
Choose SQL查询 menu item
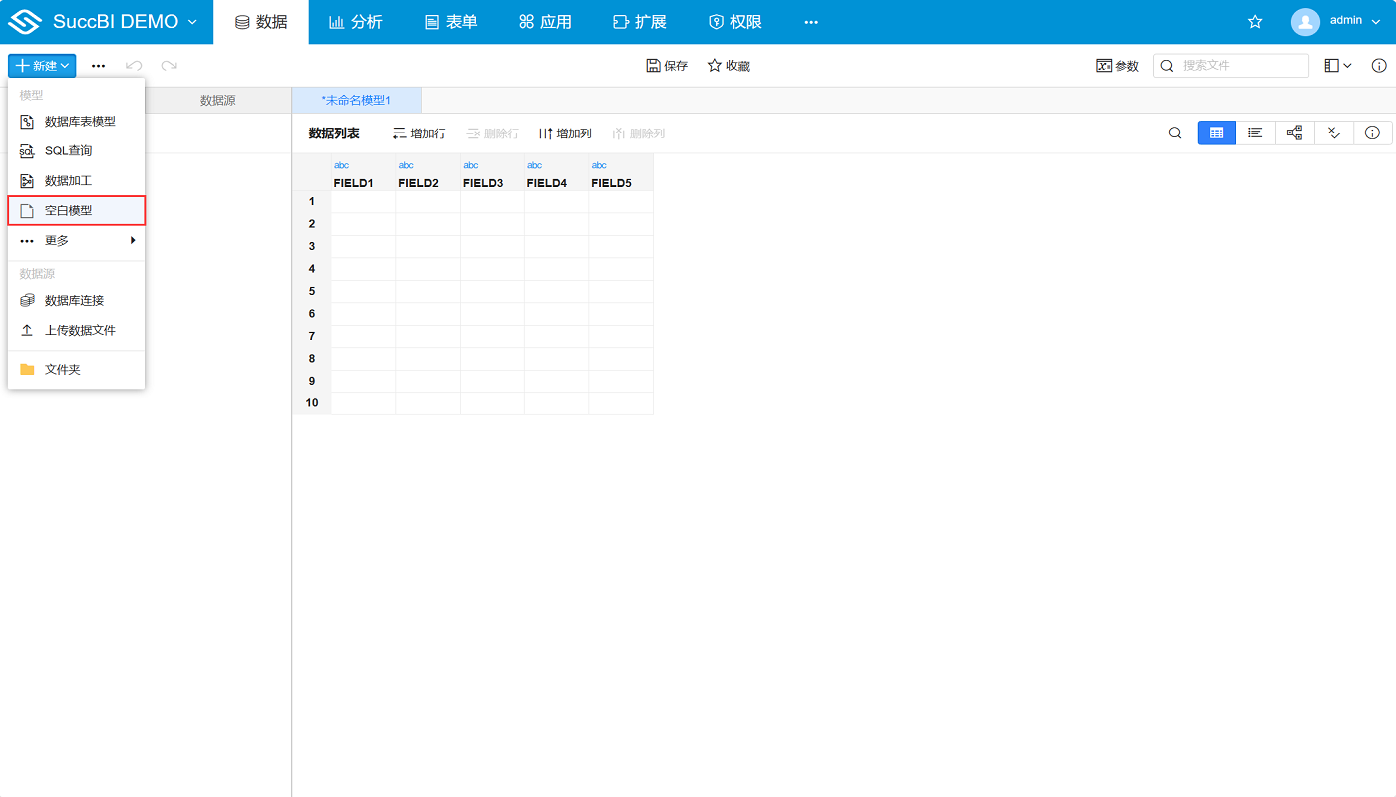point(68,151)
